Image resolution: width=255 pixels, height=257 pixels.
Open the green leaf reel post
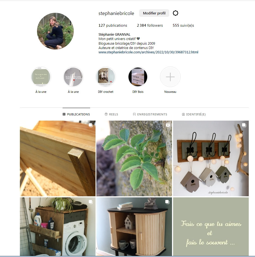[134, 158]
